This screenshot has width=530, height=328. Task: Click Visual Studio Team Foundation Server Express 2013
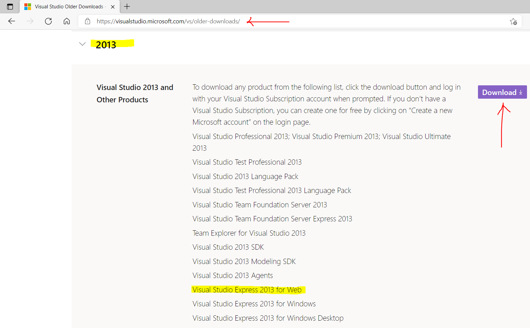[272, 219]
